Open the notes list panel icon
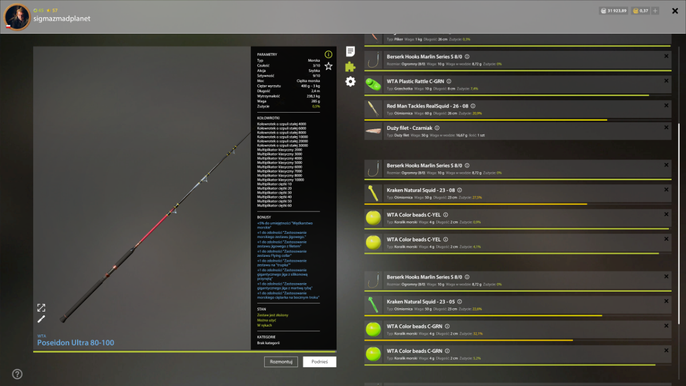 click(x=350, y=51)
